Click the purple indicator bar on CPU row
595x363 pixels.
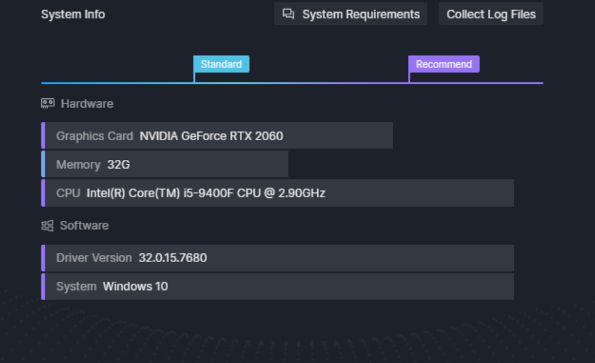point(43,193)
